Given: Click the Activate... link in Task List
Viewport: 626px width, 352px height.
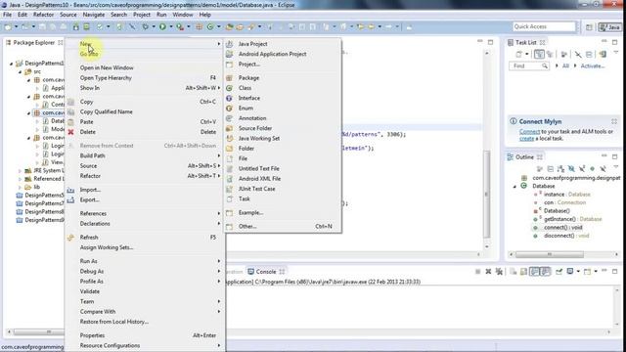Looking at the screenshot, I should (593, 66).
